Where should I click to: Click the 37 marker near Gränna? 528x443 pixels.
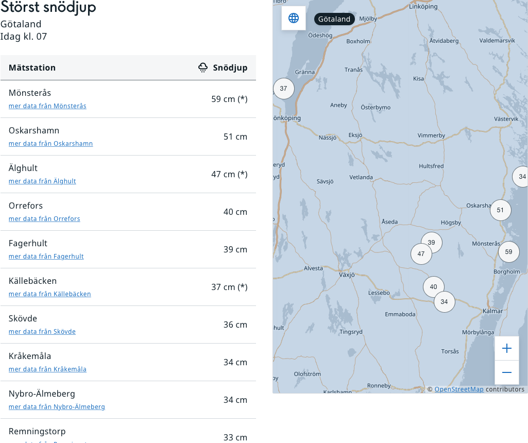283,89
